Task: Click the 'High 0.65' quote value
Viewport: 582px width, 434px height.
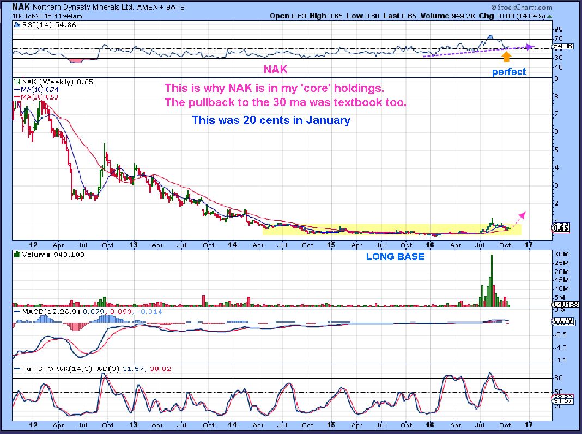Action: coord(326,16)
